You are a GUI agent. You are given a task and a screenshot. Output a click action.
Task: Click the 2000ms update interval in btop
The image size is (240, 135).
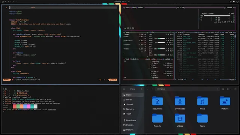pos(229,7)
